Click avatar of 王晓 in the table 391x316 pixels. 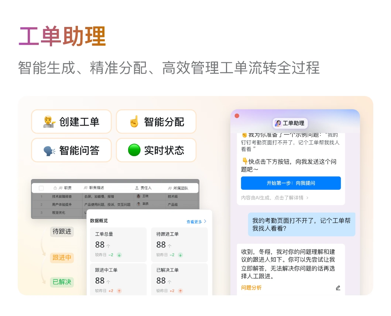point(138,196)
